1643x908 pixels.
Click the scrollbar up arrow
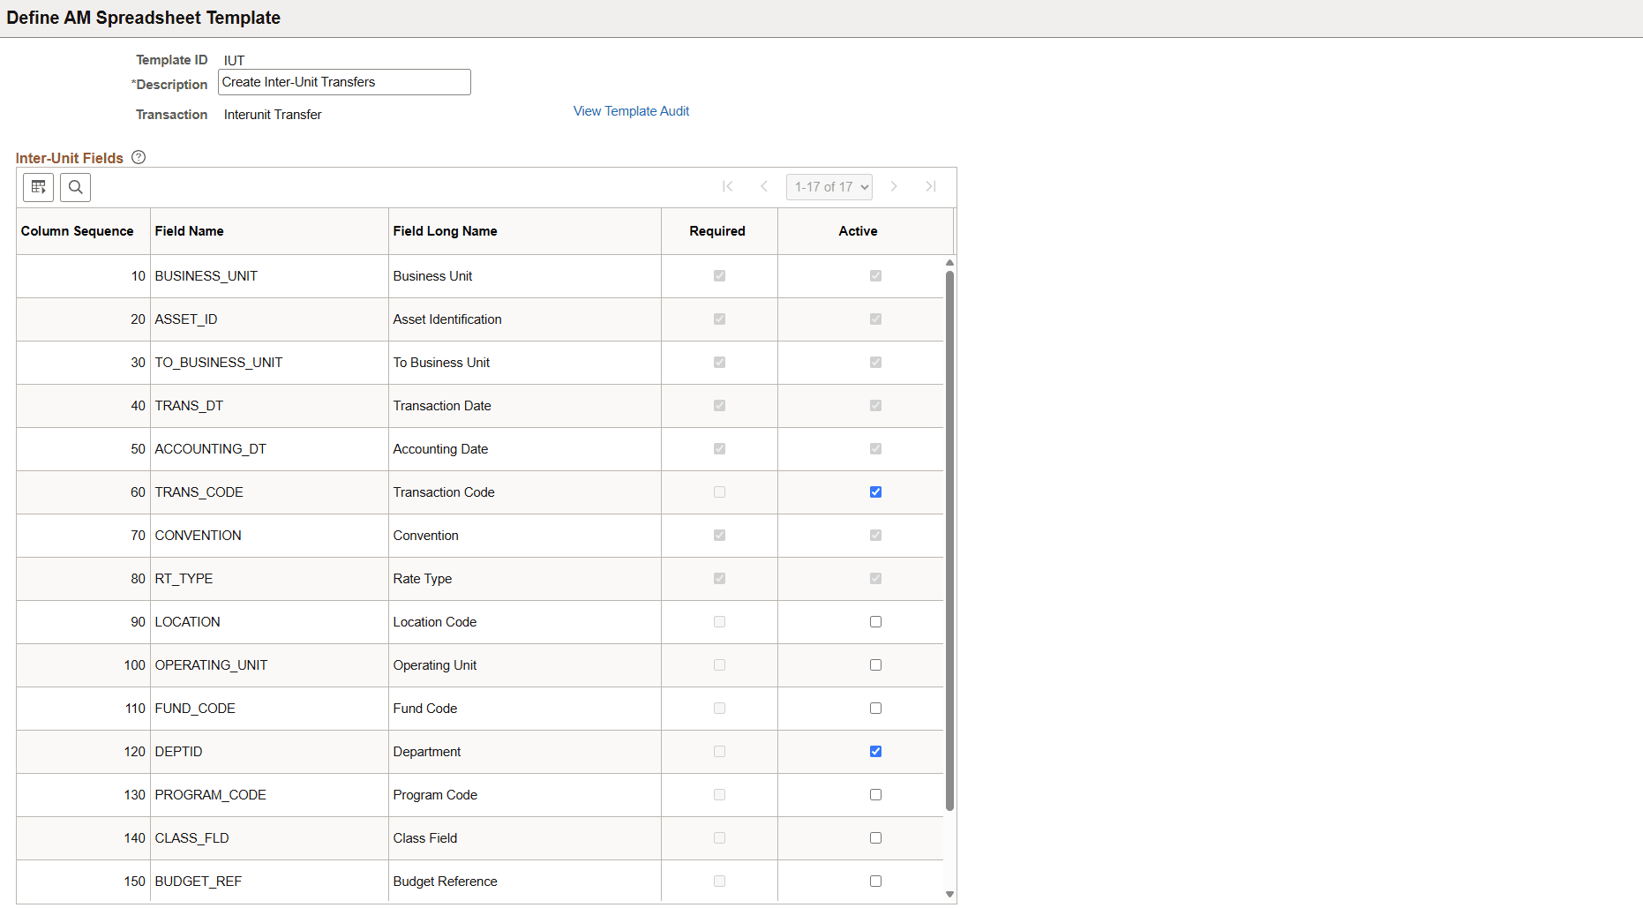[949, 262]
